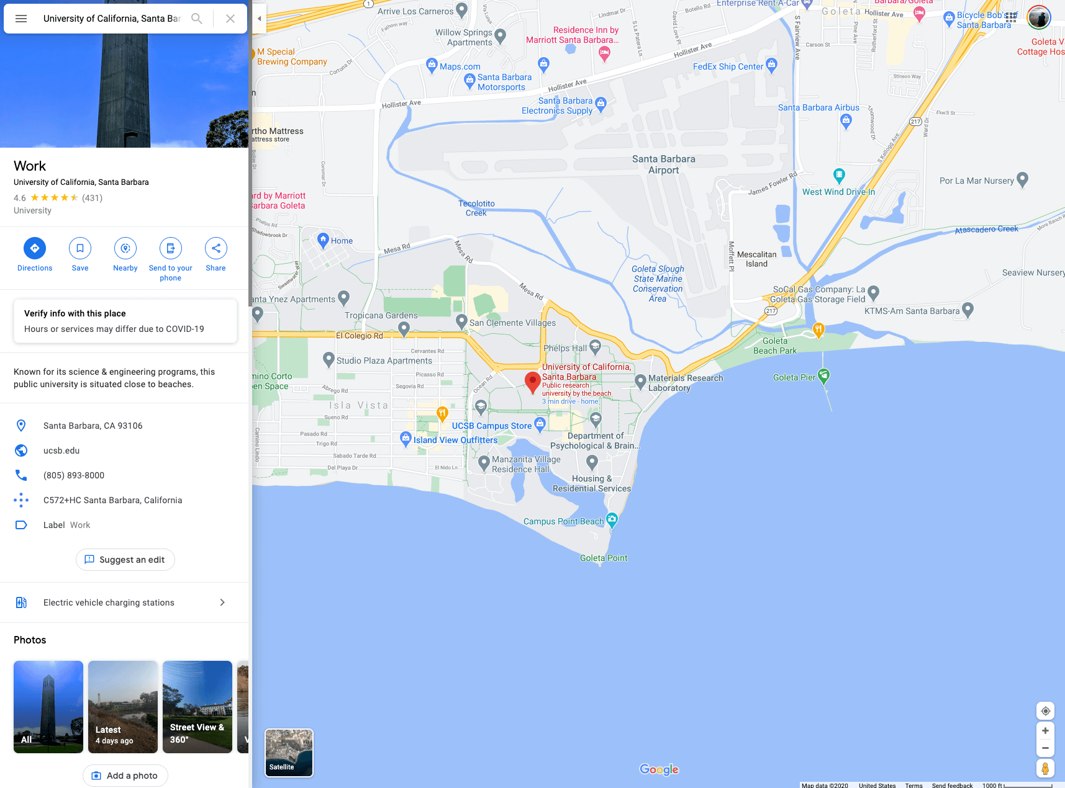
Task: Open the All photos thumbnail
Action: (x=48, y=707)
